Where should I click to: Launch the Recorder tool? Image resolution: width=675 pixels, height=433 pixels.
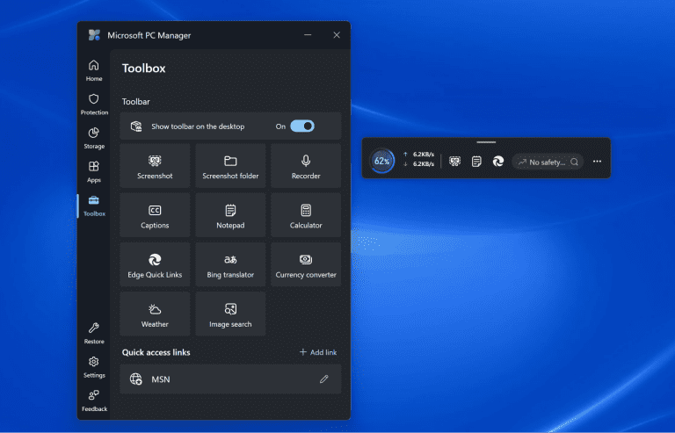click(x=306, y=166)
